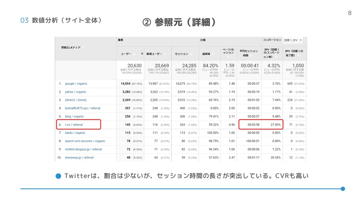Click overall conversion rate 4.32%
The image size is (362, 203).
click(x=274, y=66)
